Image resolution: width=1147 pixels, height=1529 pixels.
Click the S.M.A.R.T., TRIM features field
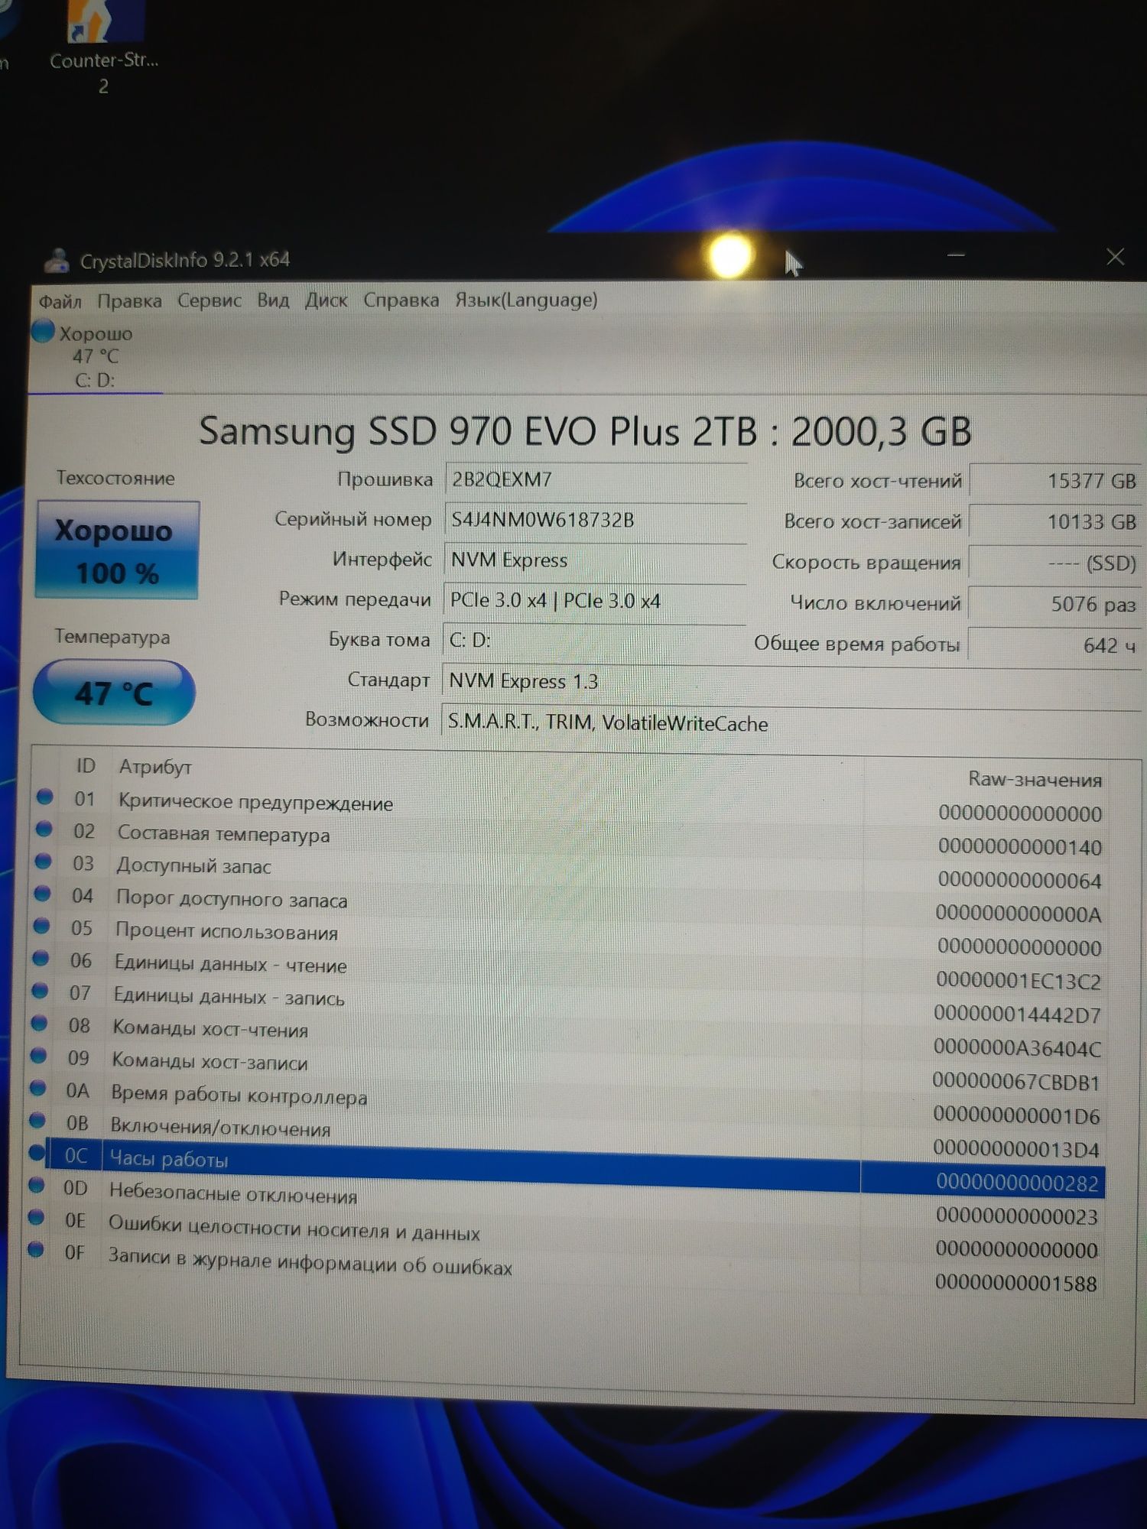pos(791,723)
